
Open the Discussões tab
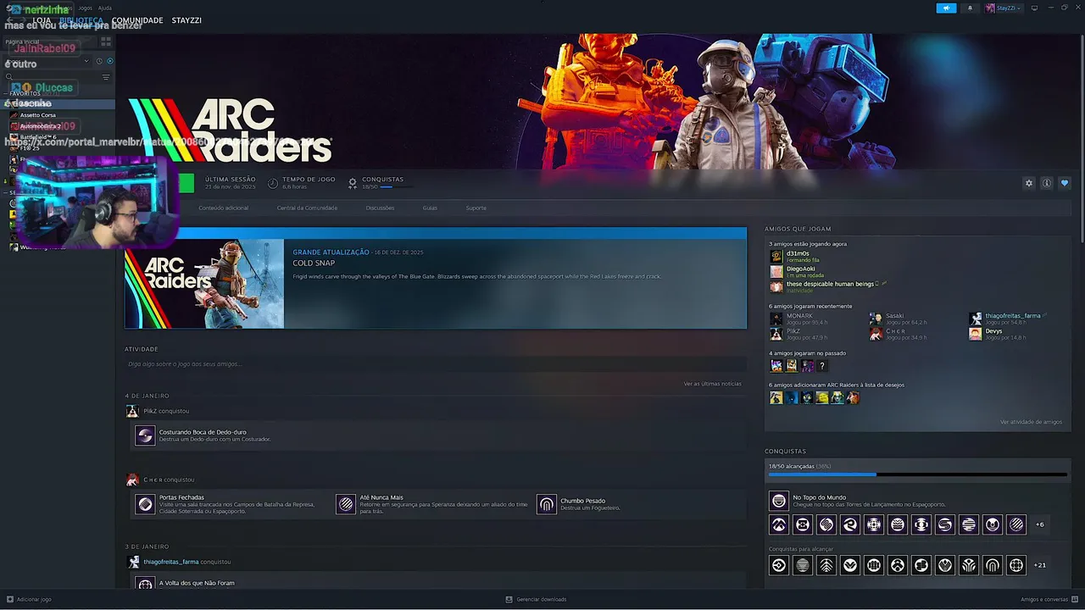pyautogui.click(x=380, y=208)
